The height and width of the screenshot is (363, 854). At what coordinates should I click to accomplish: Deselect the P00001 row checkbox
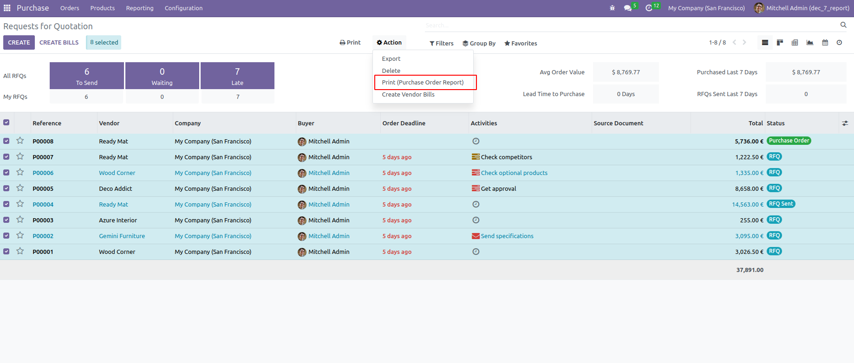pyautogui.click(x=7, y=252)
